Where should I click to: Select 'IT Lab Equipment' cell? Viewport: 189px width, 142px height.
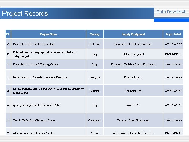pyautogui.click(x=133, y=54)
